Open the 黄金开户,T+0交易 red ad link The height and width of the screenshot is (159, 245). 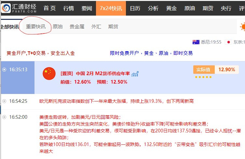click(x=41, y=53)
